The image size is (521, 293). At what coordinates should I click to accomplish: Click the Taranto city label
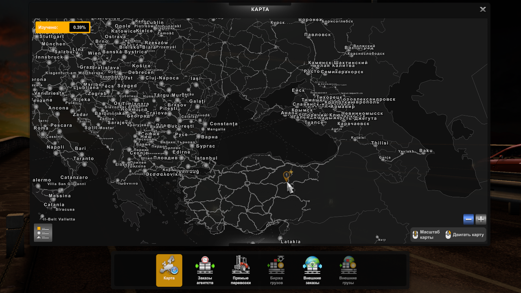[83, 159]
